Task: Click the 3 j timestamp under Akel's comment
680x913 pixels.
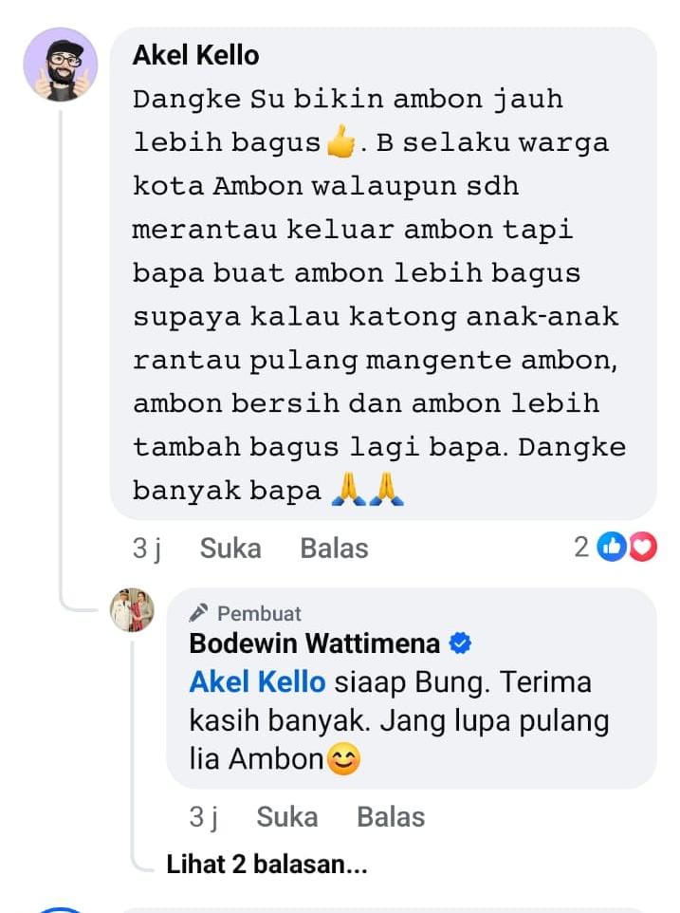Action: 147,549
